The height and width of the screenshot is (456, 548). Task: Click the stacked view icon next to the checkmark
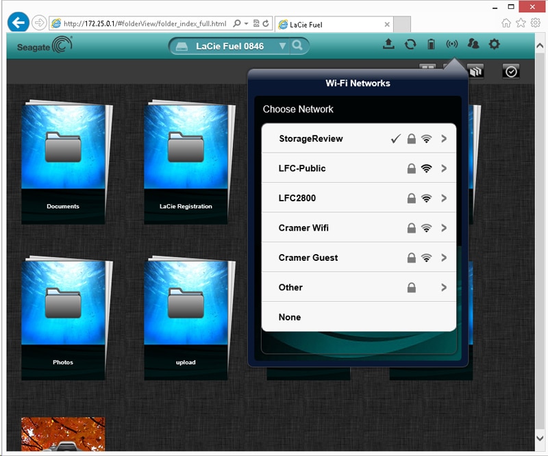pyautogui.click(x=475, y=72)
